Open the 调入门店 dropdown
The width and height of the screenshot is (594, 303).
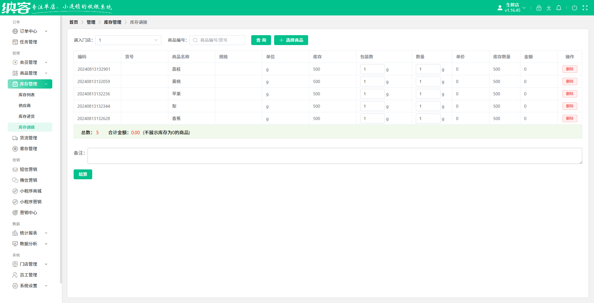pyautogui.click(x=128, y=40)
